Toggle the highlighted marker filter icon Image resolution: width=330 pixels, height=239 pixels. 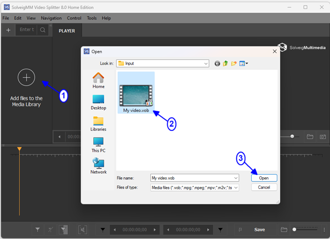[x=63, y=229]
